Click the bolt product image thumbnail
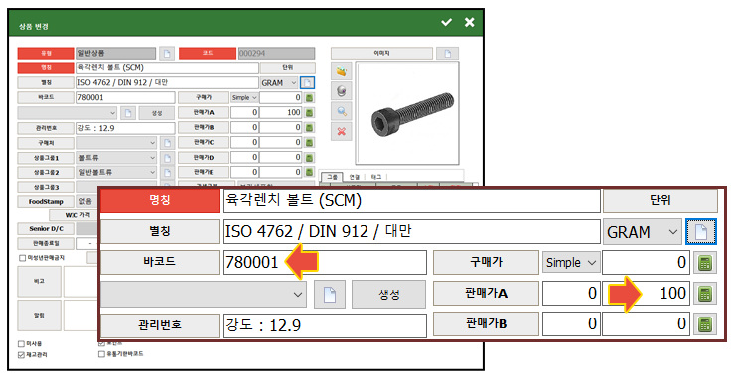 pos(407,113)
